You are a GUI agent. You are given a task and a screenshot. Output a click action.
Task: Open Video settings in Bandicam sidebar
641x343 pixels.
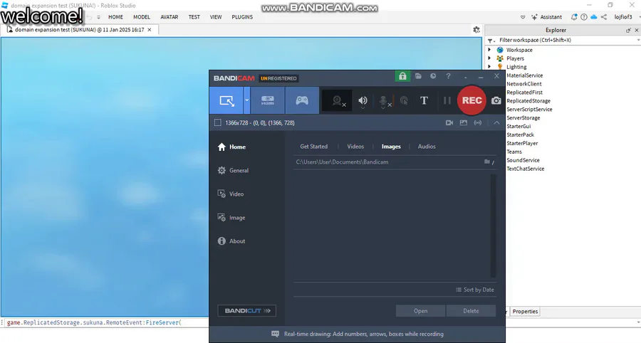[231, 194]
